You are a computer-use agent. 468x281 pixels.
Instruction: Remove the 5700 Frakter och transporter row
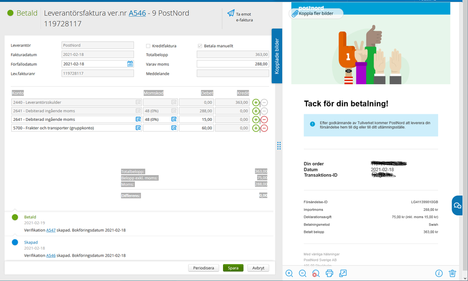tap(264, 128)
